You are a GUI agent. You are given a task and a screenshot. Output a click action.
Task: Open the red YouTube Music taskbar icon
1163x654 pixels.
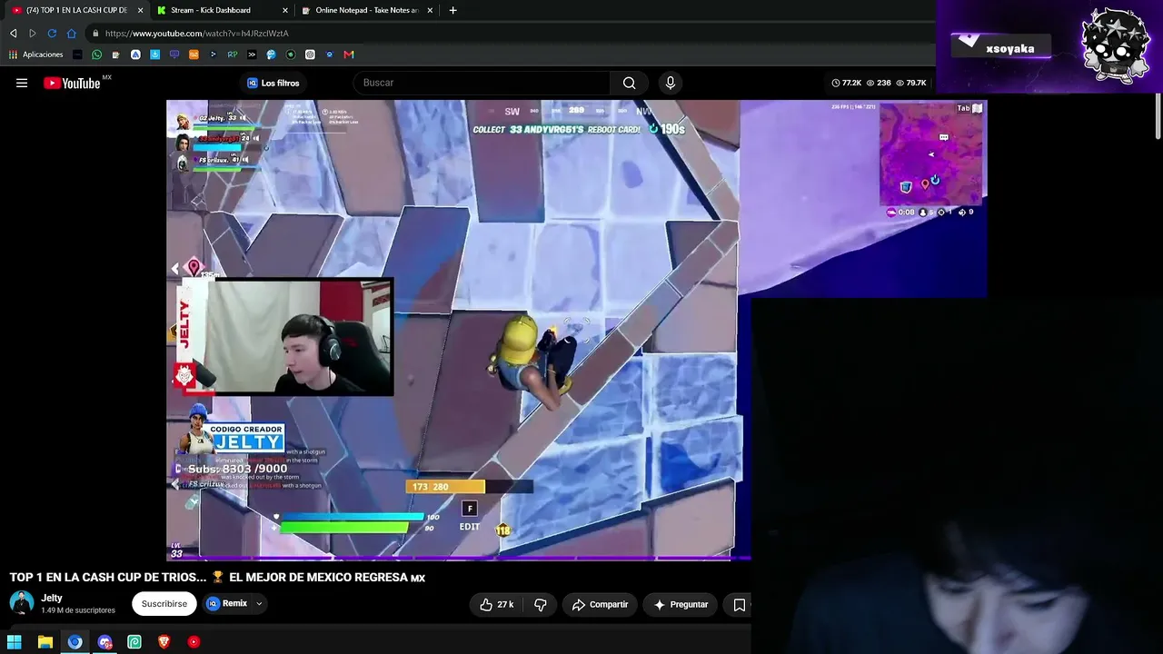194,642
